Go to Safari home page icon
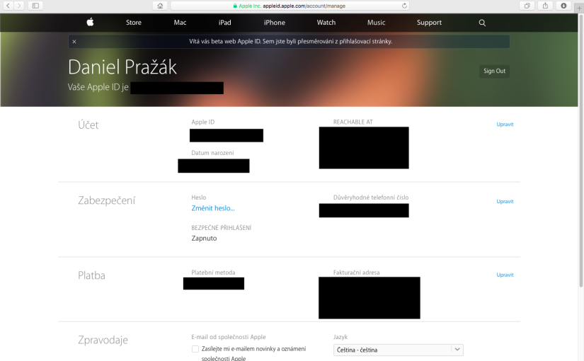 click(x=160, y=6)
